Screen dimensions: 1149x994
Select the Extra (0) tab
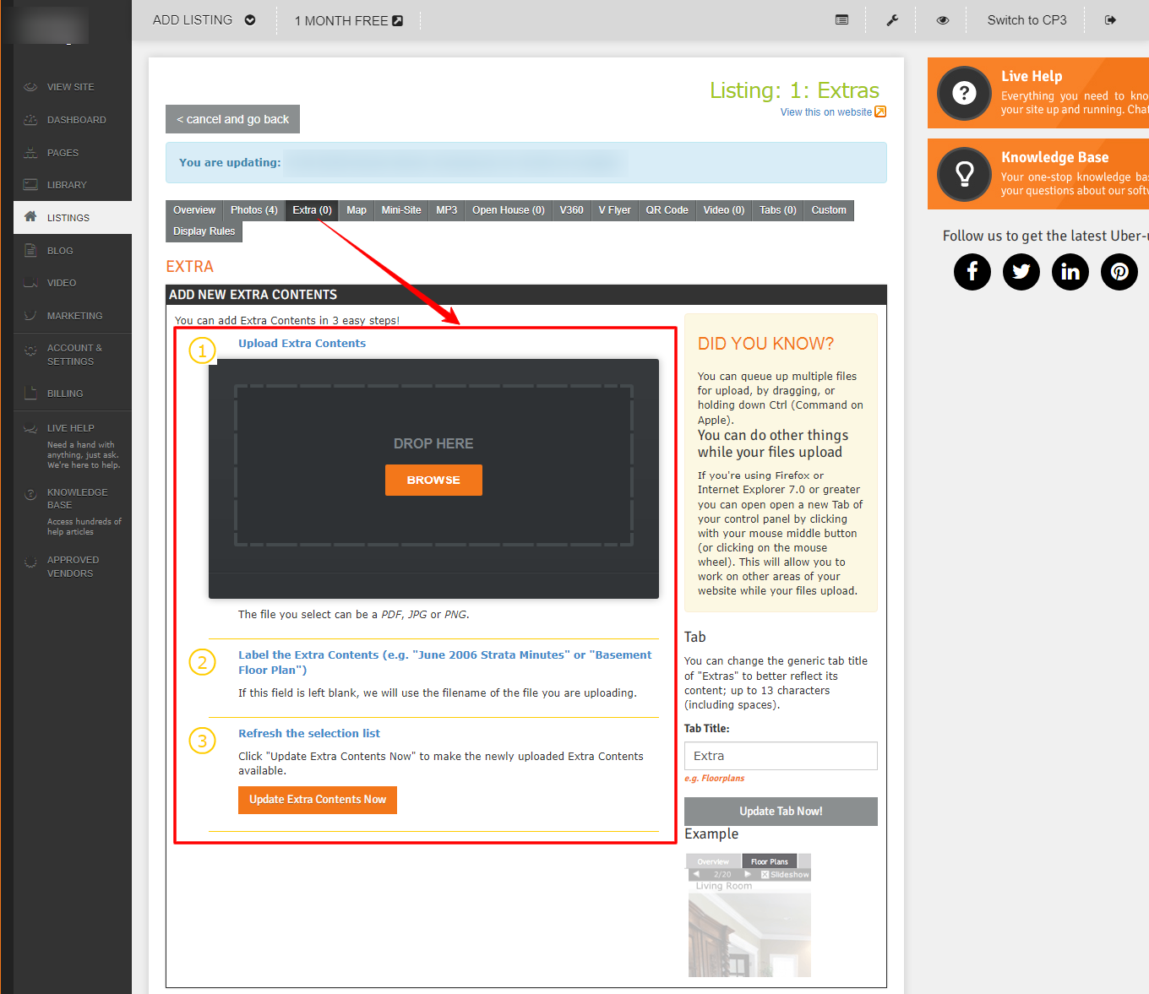click(312, 210)
